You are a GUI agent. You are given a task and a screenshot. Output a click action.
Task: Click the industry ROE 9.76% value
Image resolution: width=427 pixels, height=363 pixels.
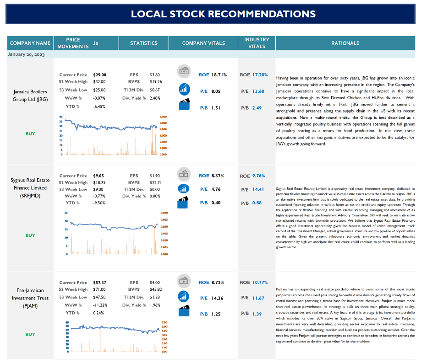click(x=259, y=176)
